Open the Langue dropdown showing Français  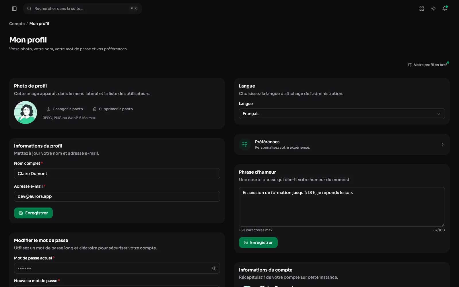click(342, 114)
